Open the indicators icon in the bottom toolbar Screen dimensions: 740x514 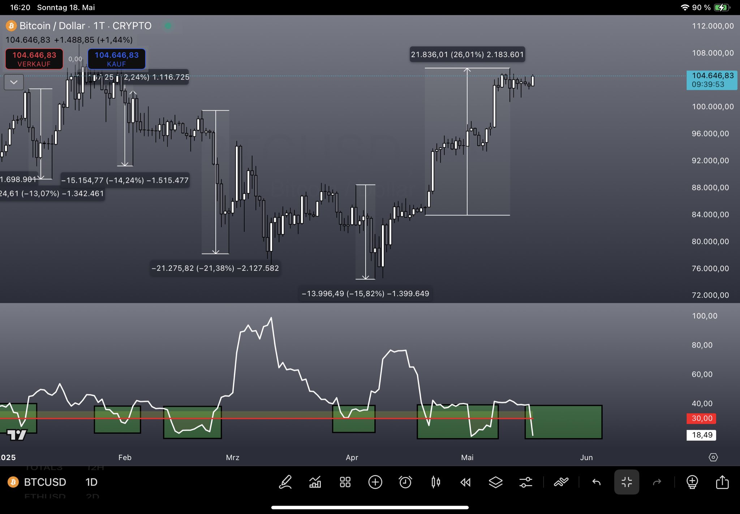315,482
